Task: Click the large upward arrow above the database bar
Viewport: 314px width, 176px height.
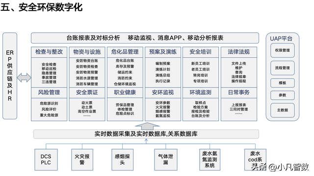Action: click(147, 126)
